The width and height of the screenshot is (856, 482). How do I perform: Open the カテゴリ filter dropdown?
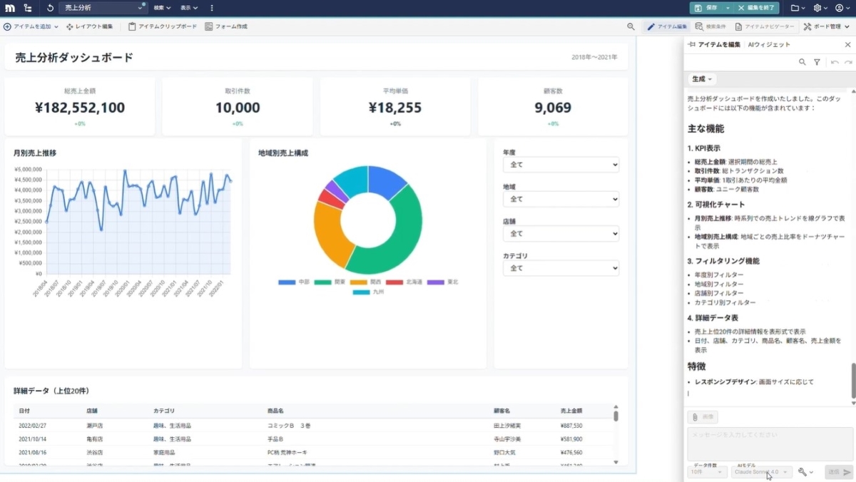561,268
